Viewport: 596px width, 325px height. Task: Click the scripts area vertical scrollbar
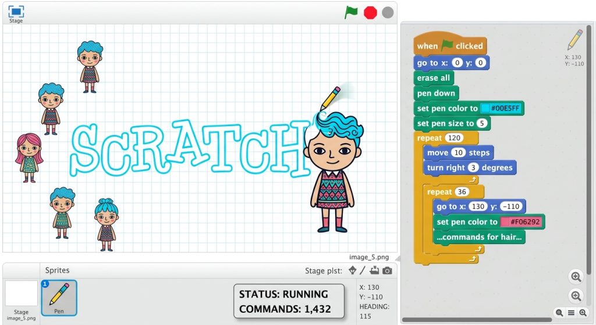[589, 149]
